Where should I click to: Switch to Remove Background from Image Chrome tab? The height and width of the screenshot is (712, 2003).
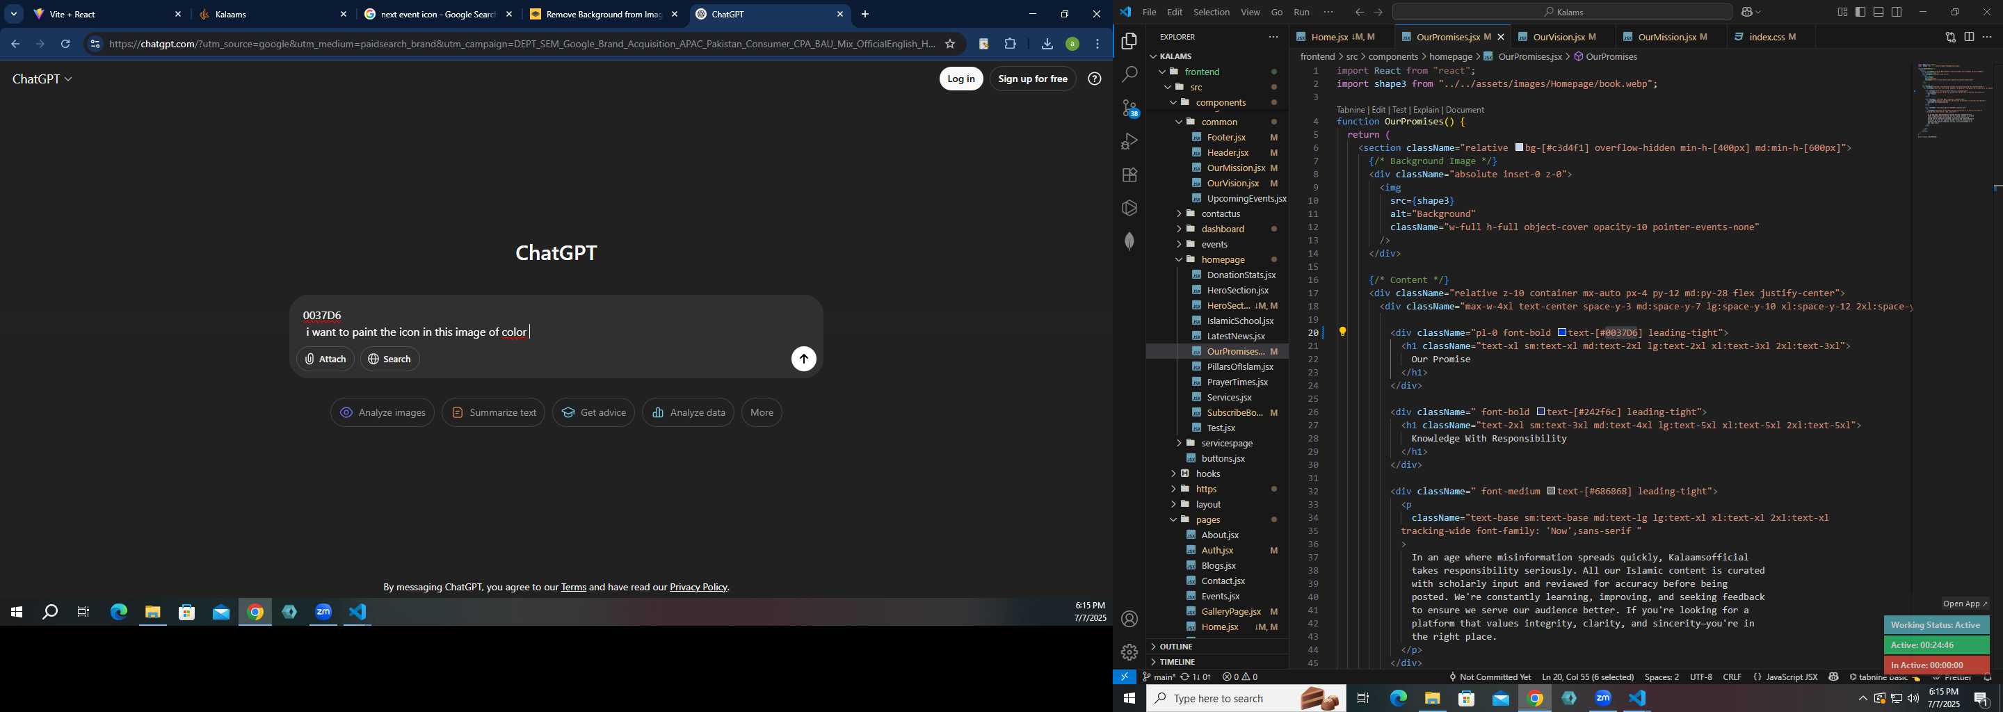click(x=604, y=14)
